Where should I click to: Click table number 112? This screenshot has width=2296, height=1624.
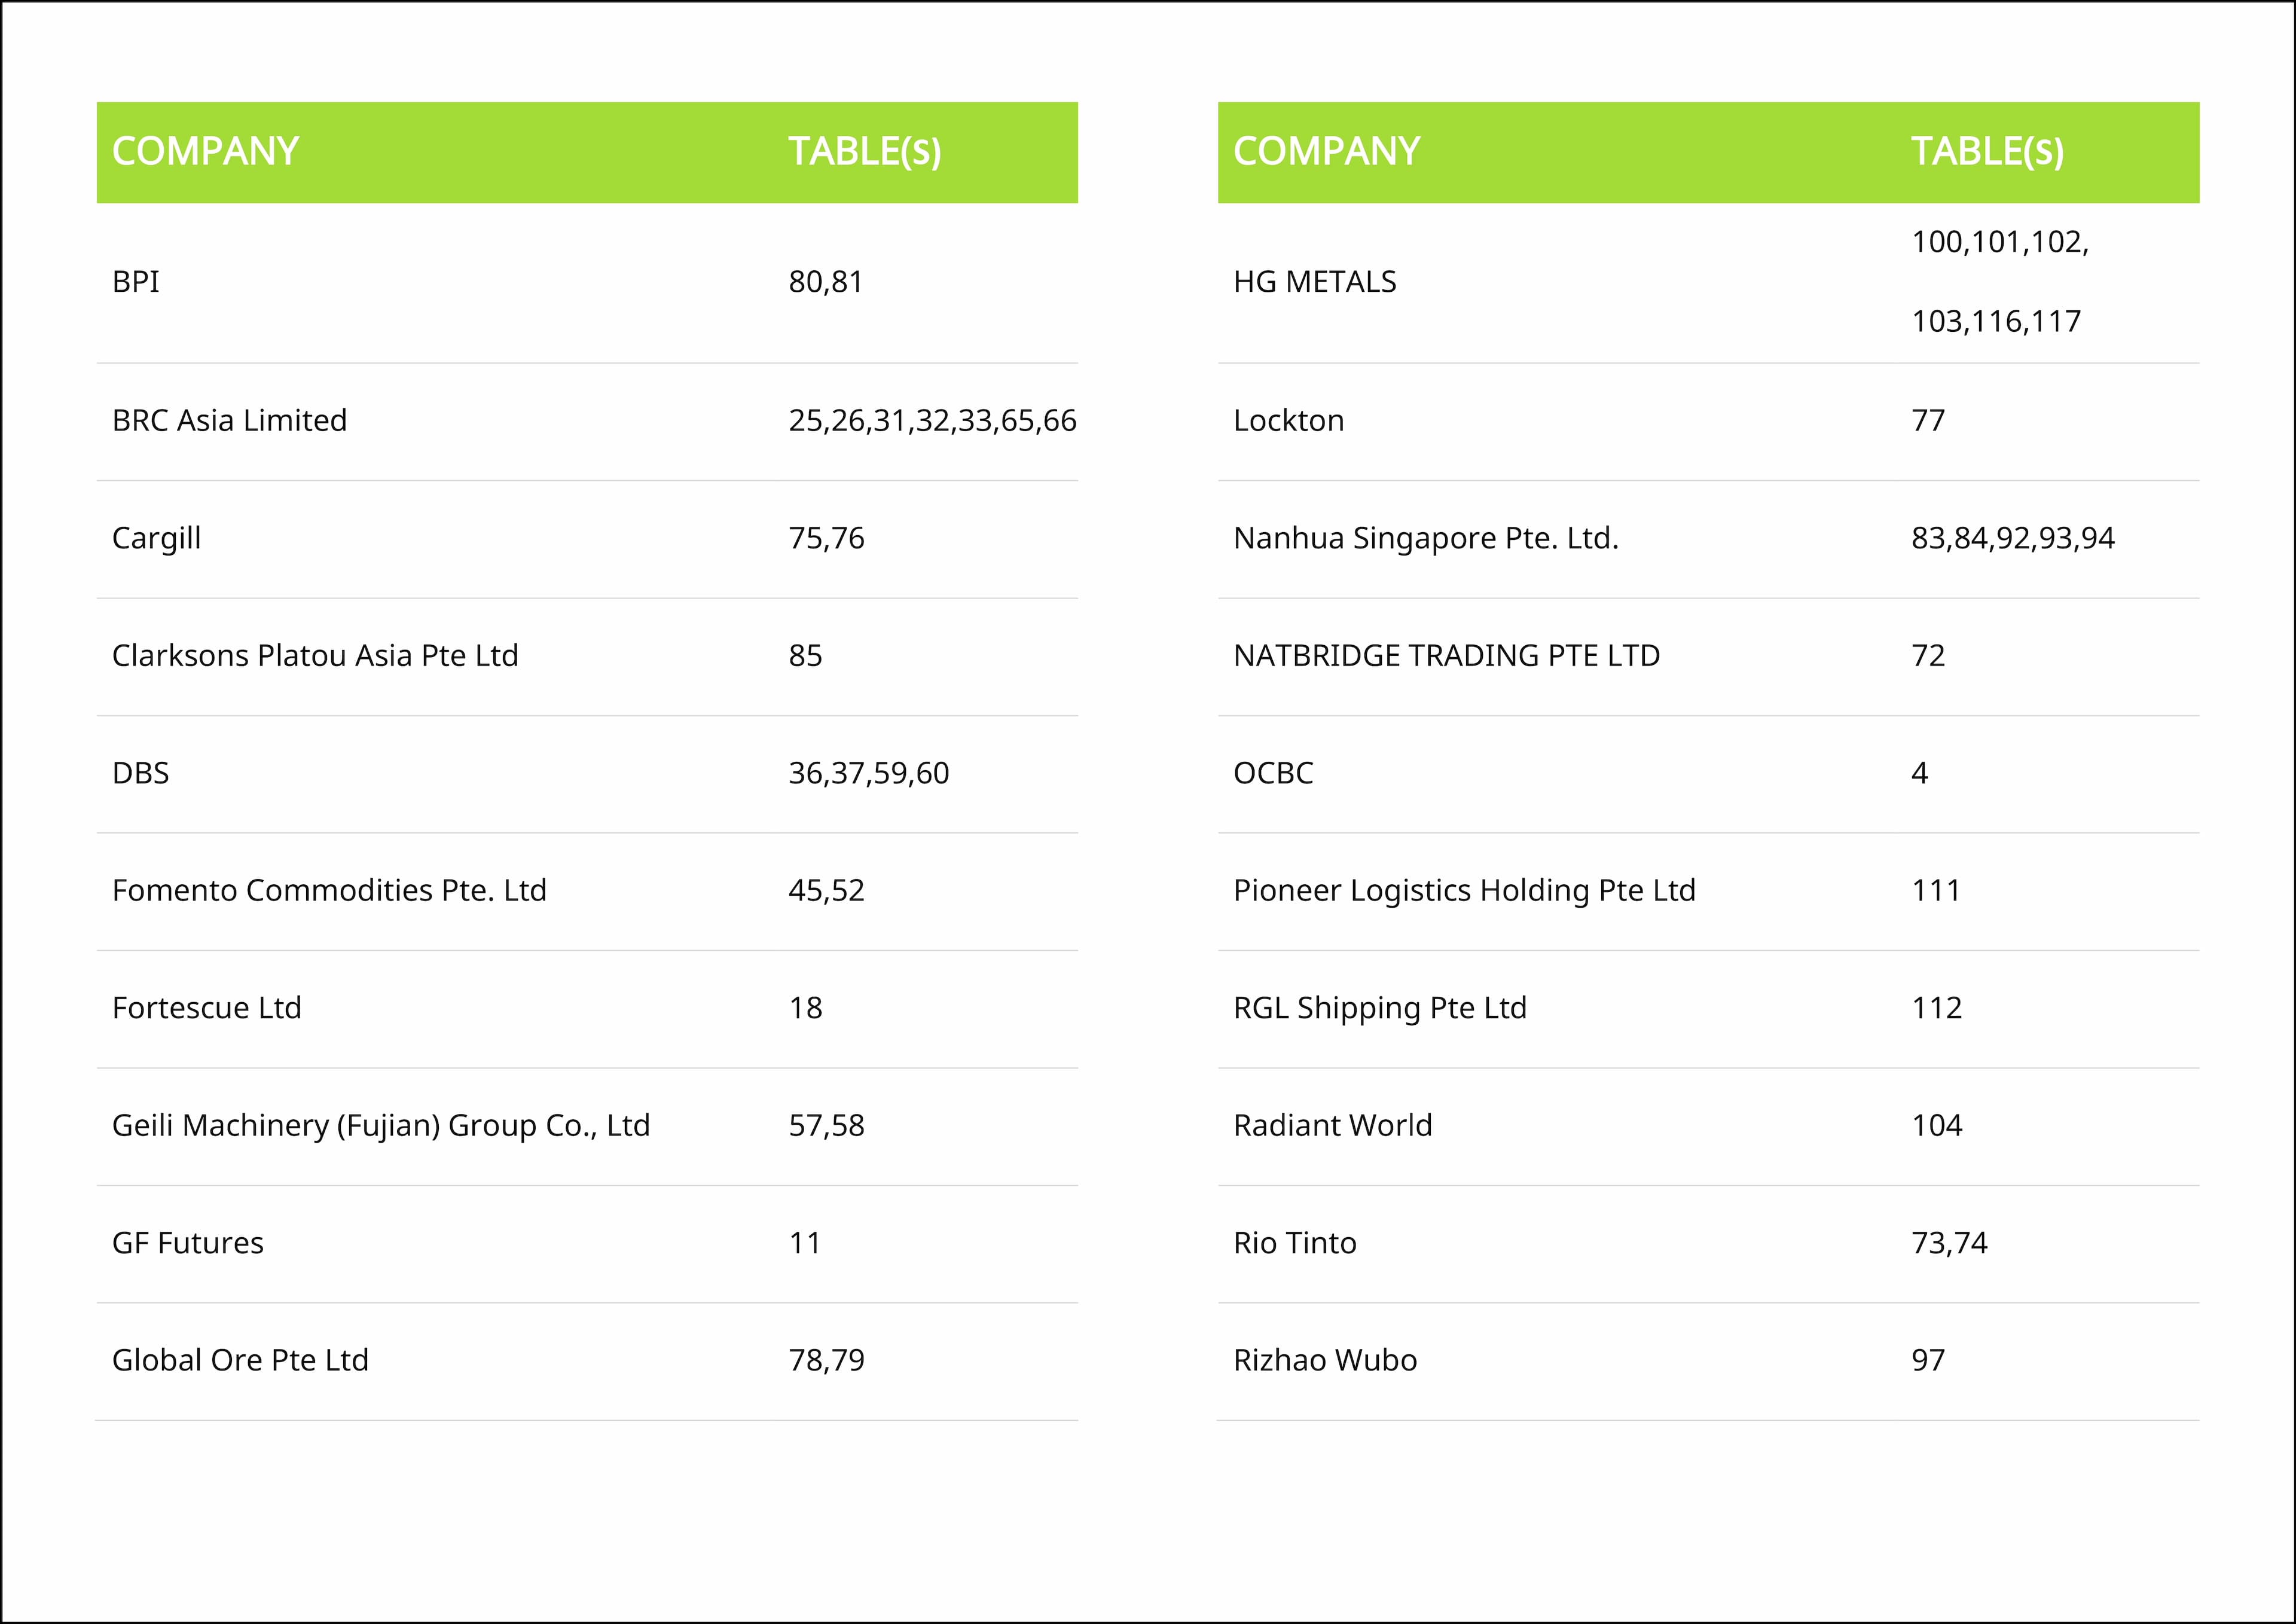tap(1937, 1008)
